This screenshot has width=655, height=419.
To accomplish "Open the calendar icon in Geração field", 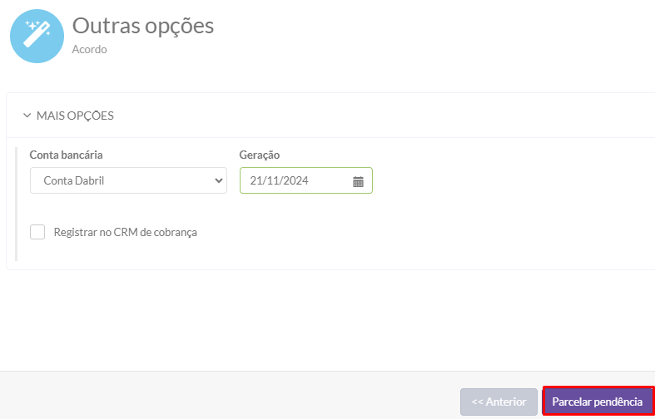I will click(x=359, y=181).
